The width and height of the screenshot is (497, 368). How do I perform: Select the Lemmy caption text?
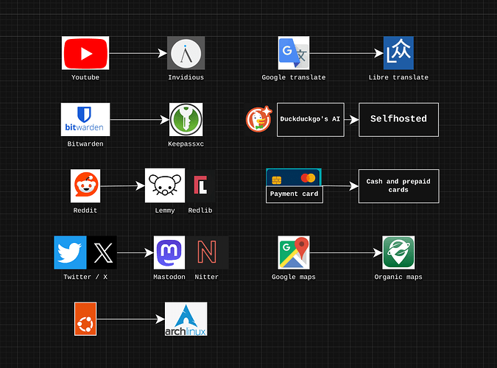tap(165, 210)
